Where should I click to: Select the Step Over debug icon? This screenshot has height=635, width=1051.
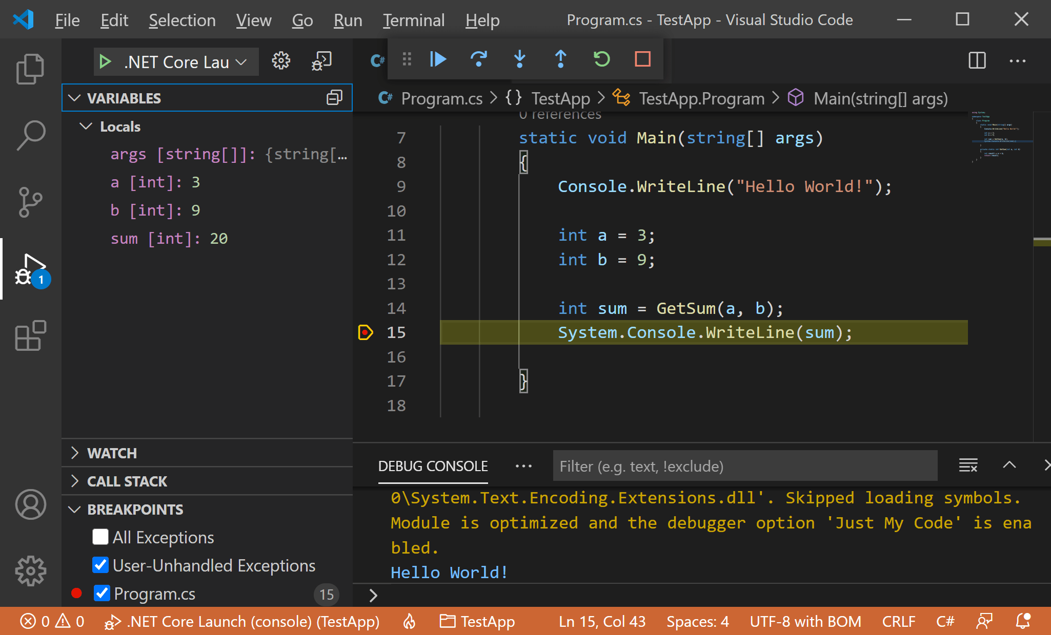(x=479, y=59)
